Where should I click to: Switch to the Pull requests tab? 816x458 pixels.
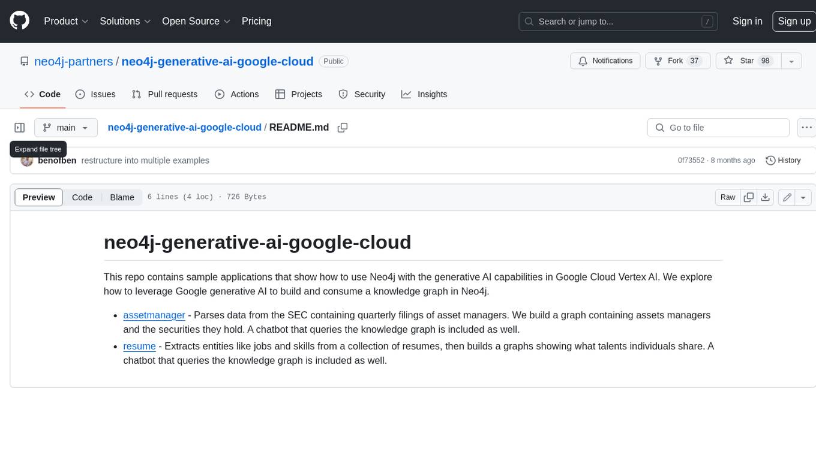[x=164, y=94]
